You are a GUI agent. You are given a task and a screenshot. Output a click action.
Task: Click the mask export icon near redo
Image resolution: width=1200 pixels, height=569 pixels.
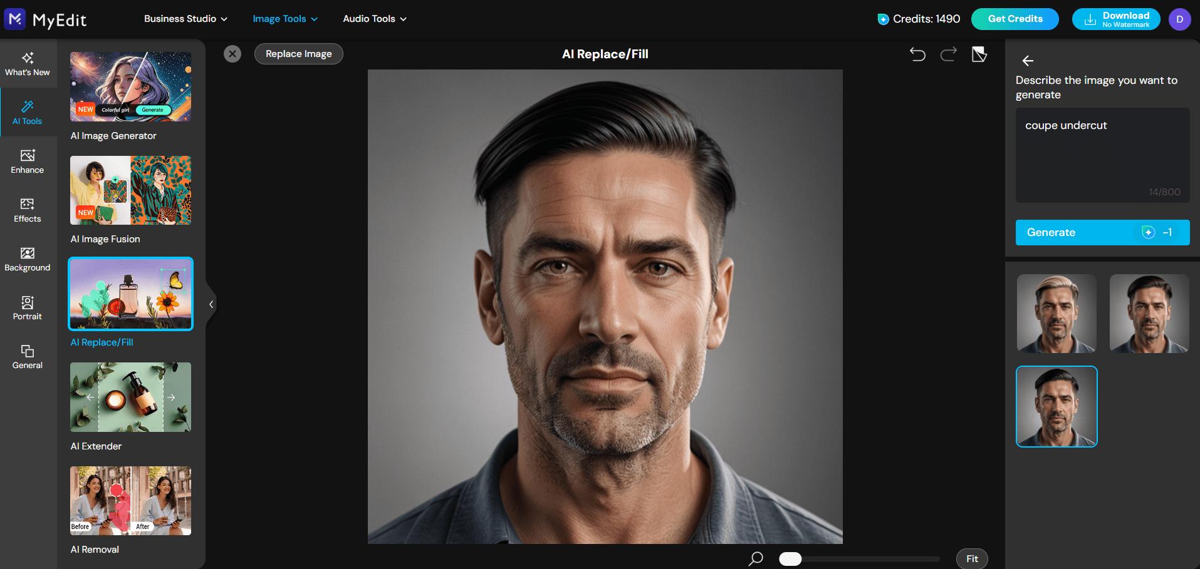point(979,54)
